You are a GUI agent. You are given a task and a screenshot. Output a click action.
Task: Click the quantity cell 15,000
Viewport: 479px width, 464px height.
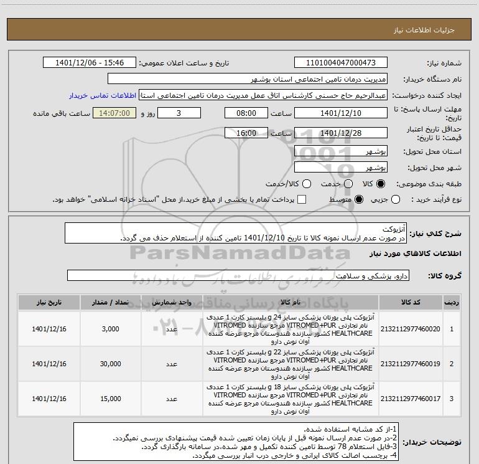click(x=110, y=399)
